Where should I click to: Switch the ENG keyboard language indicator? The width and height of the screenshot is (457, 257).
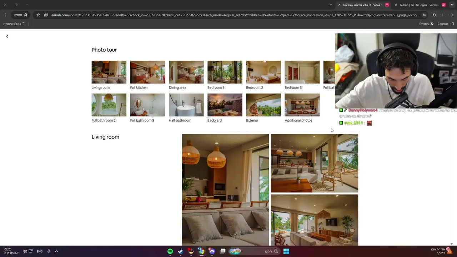click(x=40, y=251)
